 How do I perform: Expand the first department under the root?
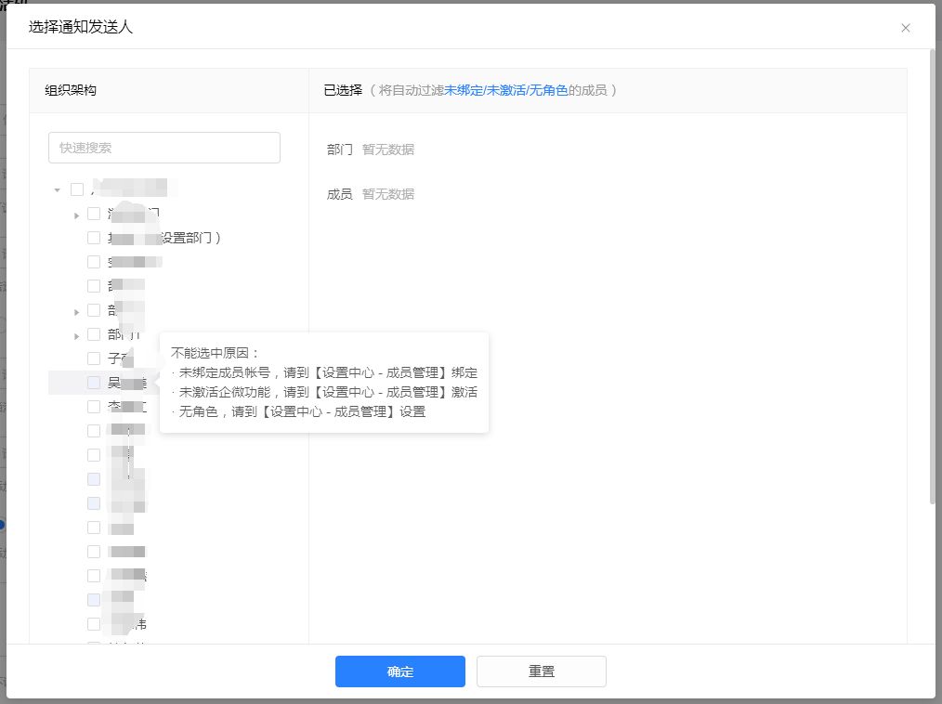76,215
